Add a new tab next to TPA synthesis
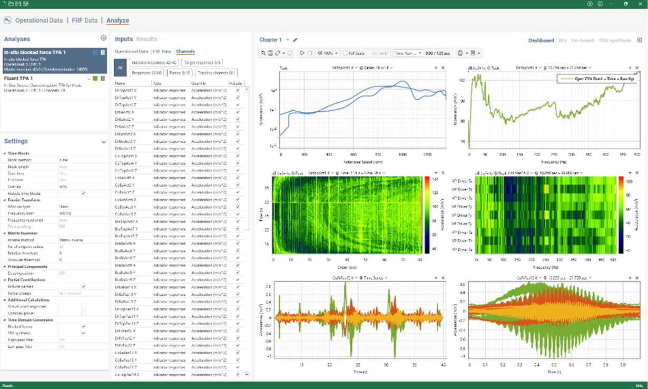This screenshot has width=648, height=389. click(640, 40)
